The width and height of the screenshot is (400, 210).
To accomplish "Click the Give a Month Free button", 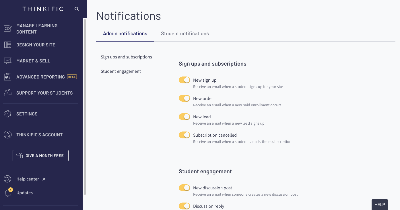I will [40, 155].
